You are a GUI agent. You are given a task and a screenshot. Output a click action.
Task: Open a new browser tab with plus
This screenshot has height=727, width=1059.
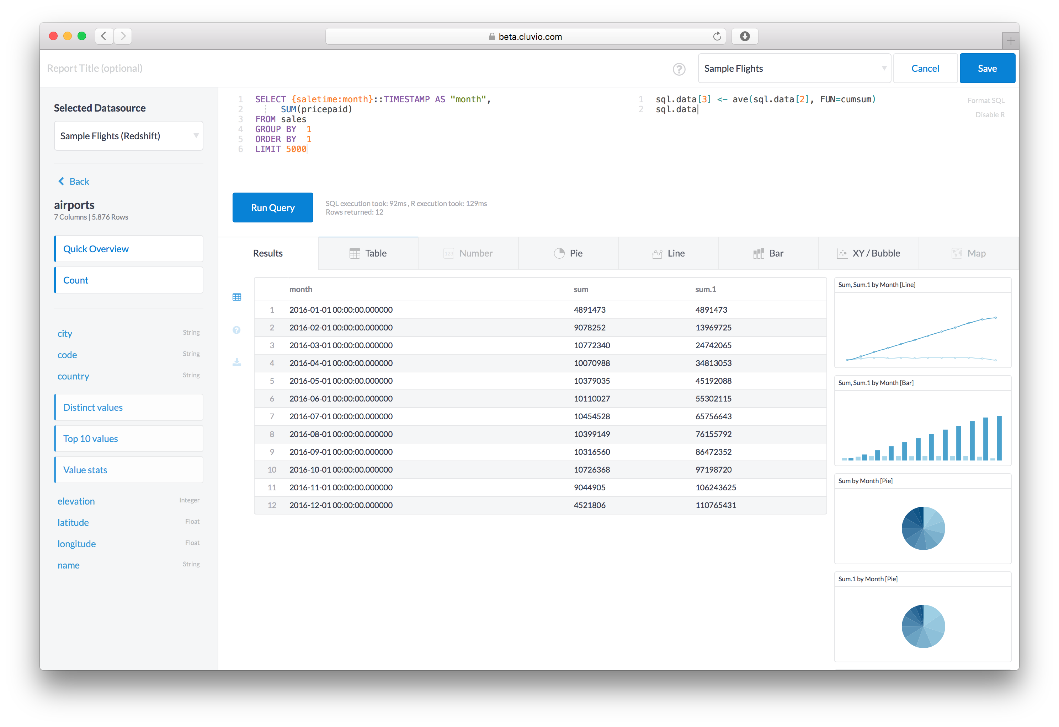[x=1010, y=41]
